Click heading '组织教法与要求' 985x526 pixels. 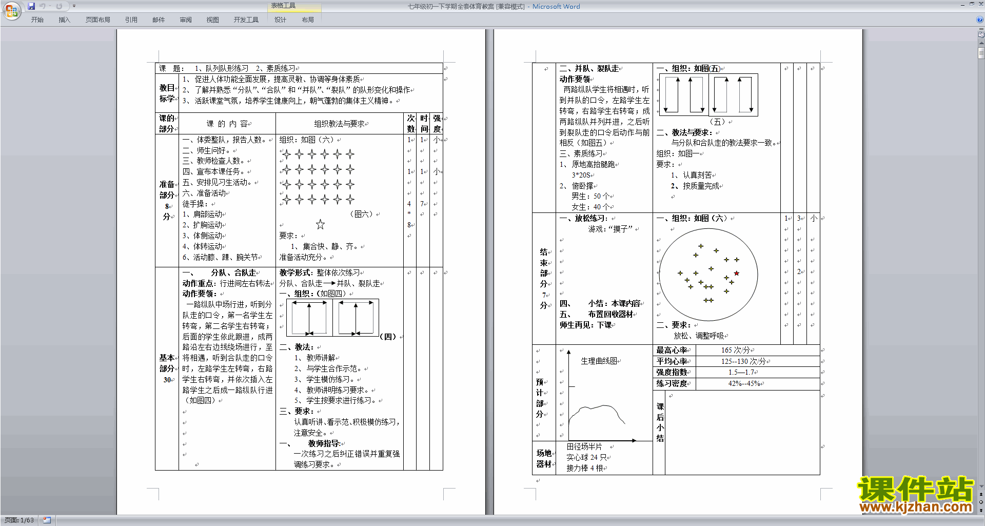[x=340, y=124]
